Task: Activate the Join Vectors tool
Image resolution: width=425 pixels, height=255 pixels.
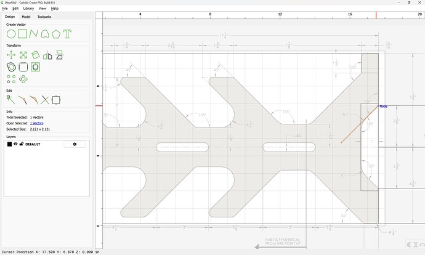Action: [x=23, y=100]
